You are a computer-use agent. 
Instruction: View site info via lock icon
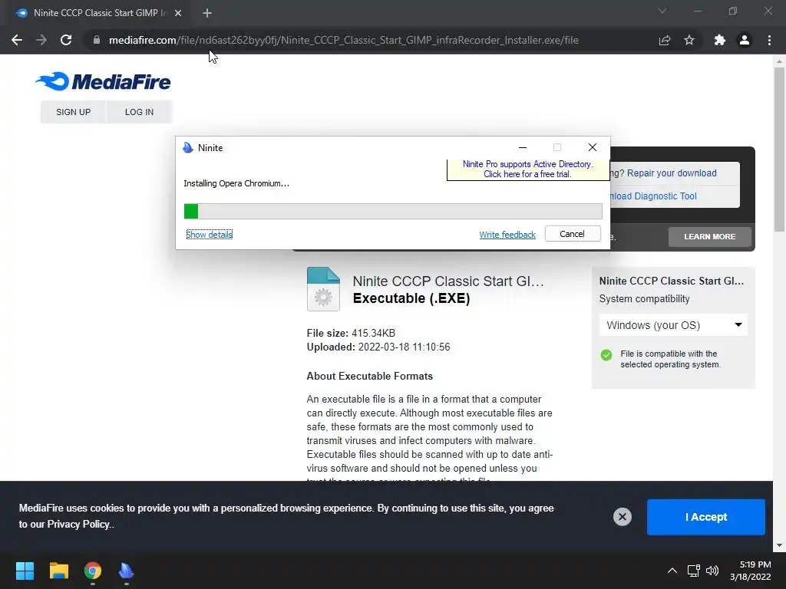[x=96, y=40]
